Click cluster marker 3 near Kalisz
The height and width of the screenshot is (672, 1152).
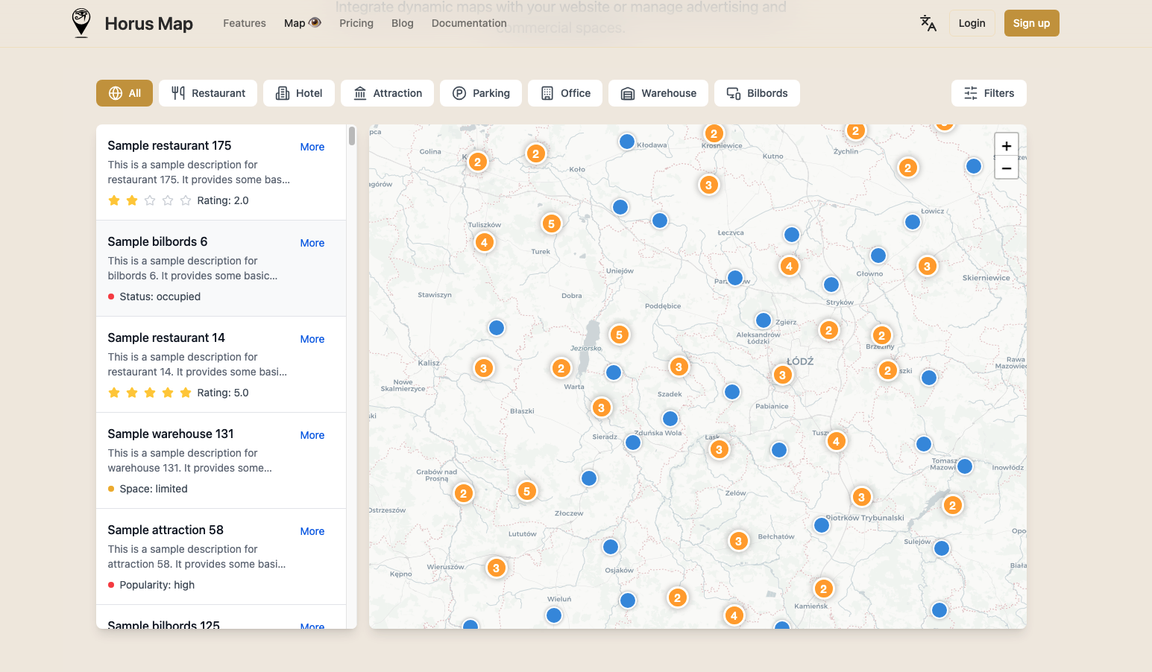coord(483,368)
